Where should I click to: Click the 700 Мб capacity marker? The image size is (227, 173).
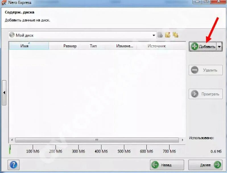click(169, 151)
